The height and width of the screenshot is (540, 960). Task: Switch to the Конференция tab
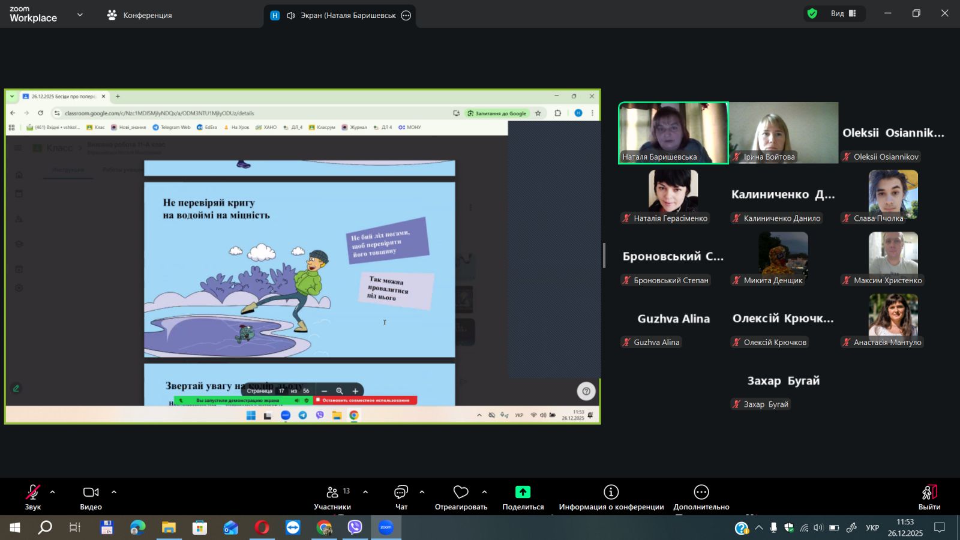tap(139, 15)
